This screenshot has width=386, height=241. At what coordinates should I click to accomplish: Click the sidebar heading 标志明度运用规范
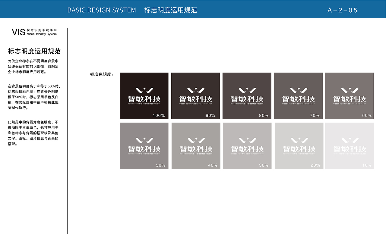coord(34,51)
